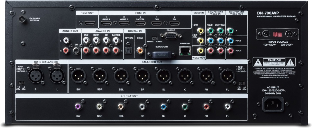Click the green component out Y jack
The height and width of the screenshot is (128, 312).
[230, 31]
